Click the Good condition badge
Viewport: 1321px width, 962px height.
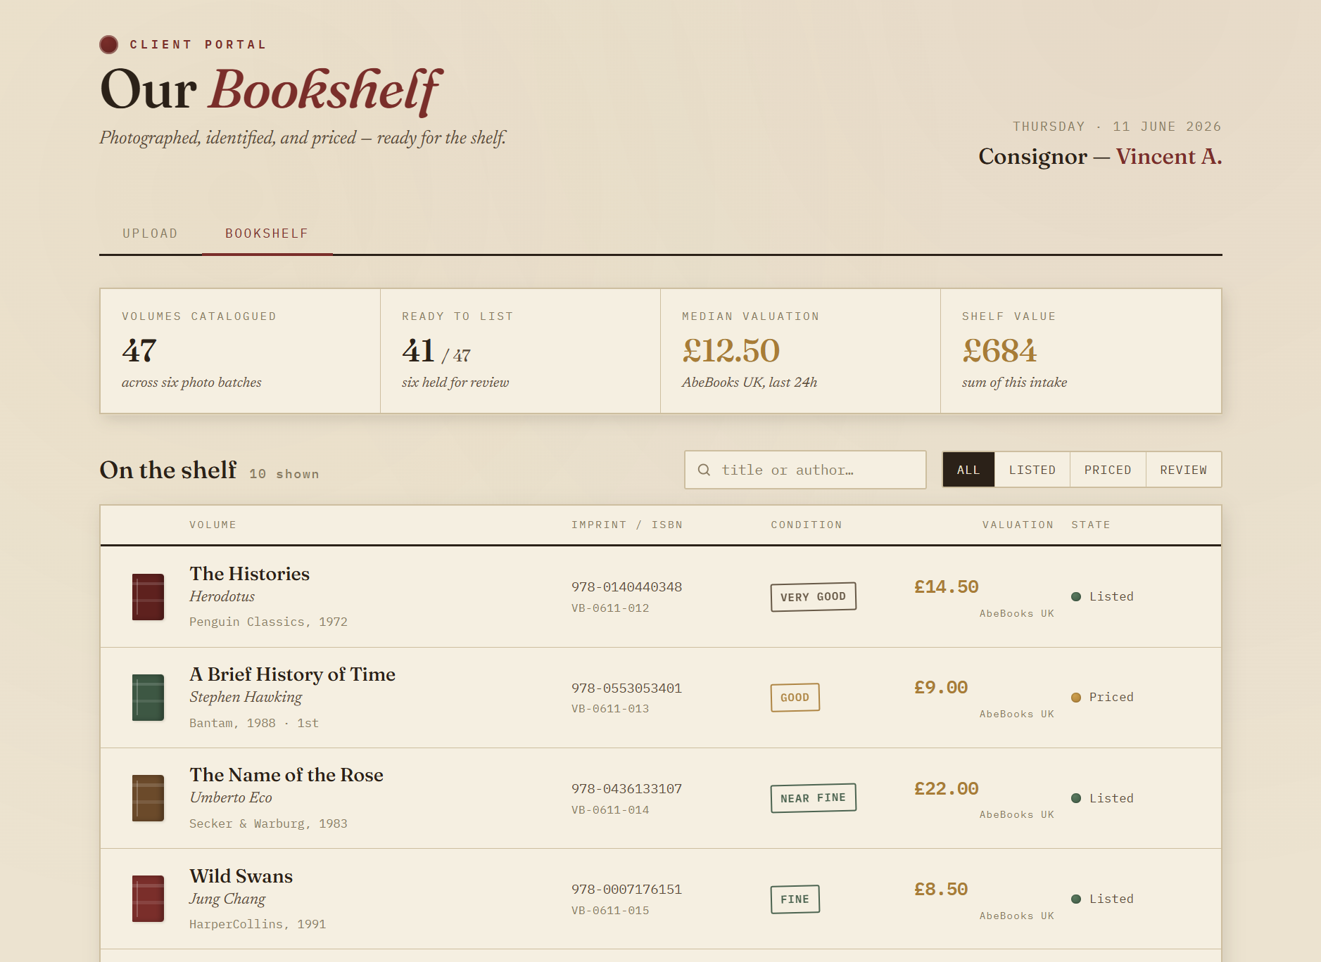(x=795, y=698)
